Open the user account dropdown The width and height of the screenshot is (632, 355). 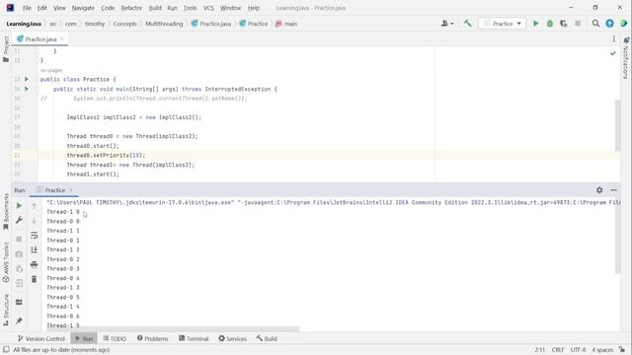447,24
